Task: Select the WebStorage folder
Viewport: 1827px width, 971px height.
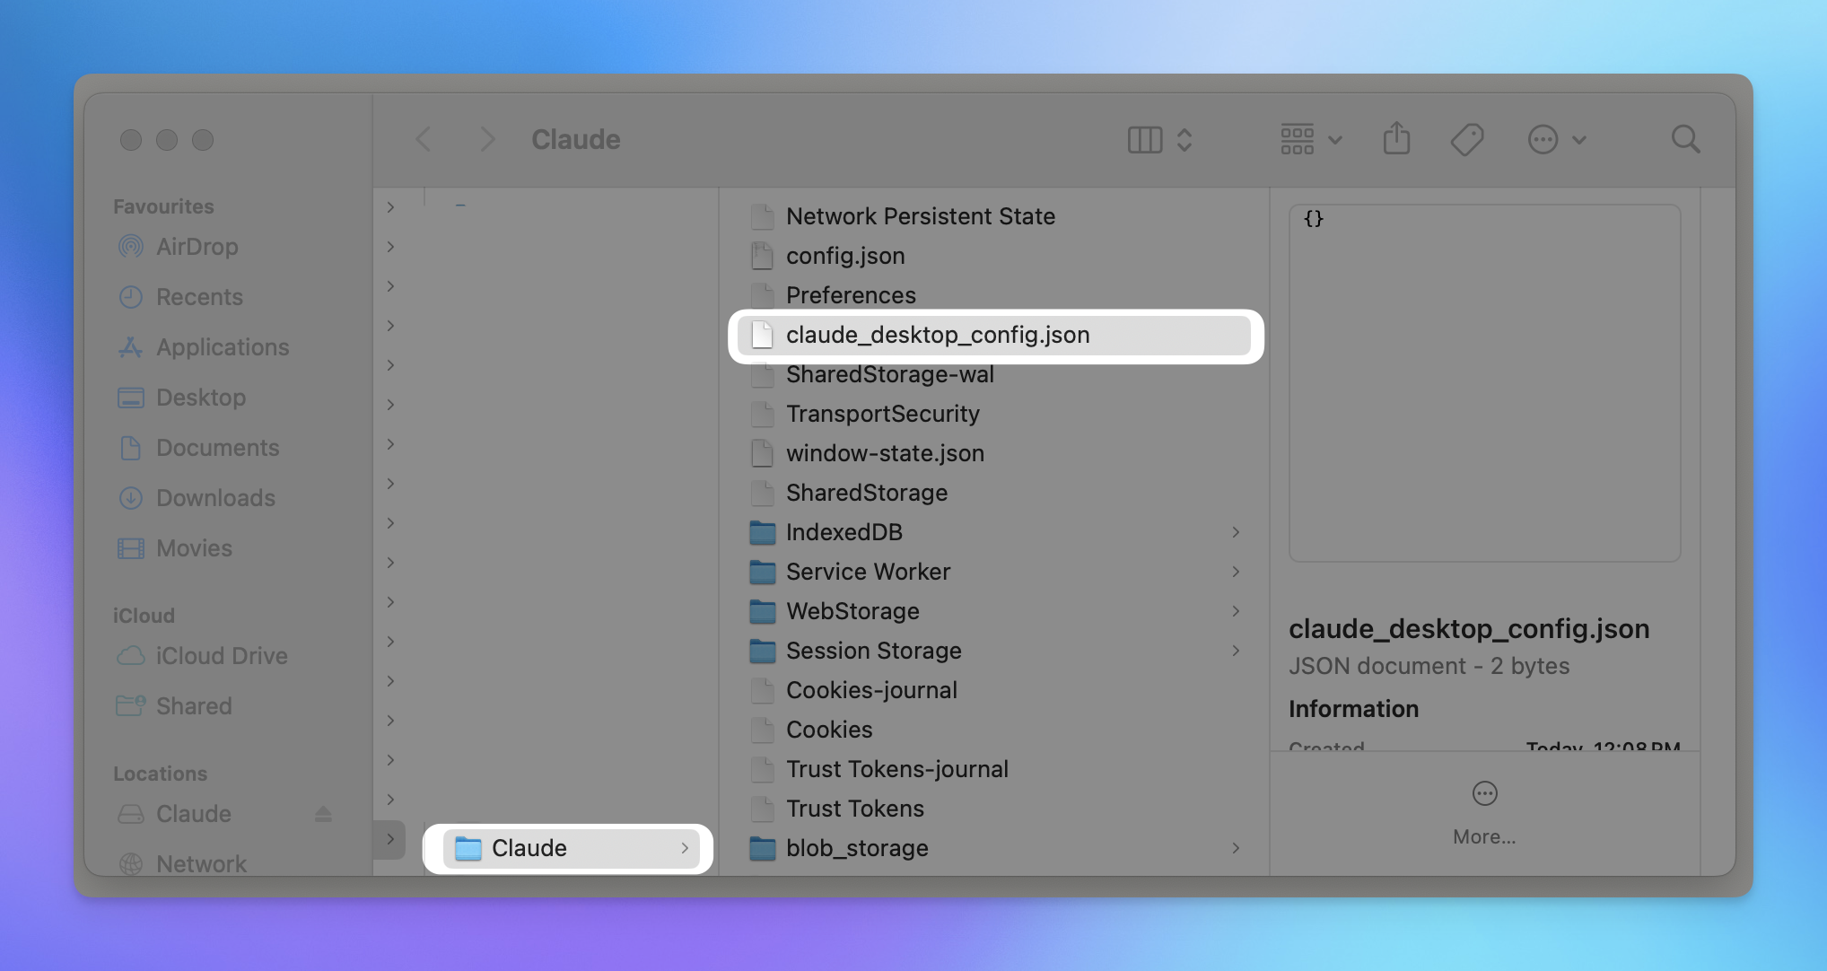Action: (994, 611)
